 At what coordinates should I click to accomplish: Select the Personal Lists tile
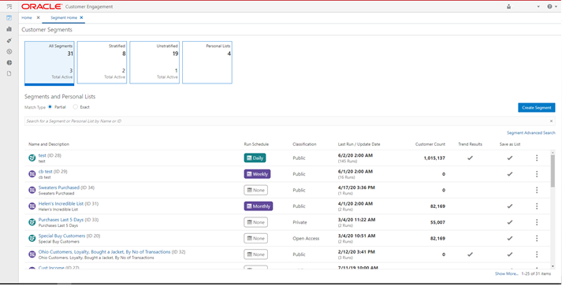click(207, 62)
